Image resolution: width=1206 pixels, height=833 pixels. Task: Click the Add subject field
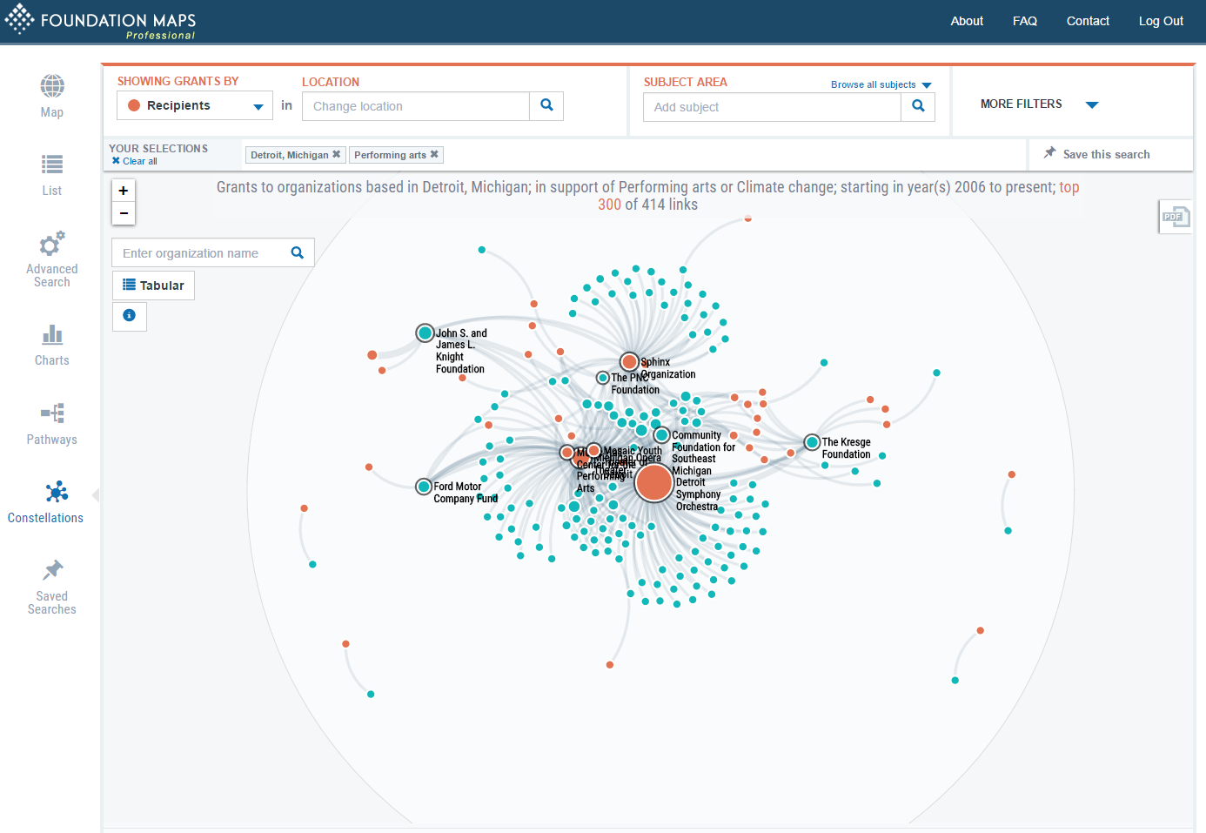pyautogui.click(x=773, y=107)
